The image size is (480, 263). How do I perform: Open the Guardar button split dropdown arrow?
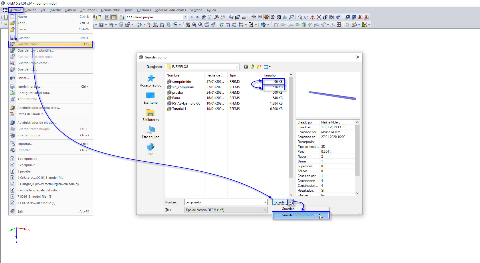(x=290, y=202)
